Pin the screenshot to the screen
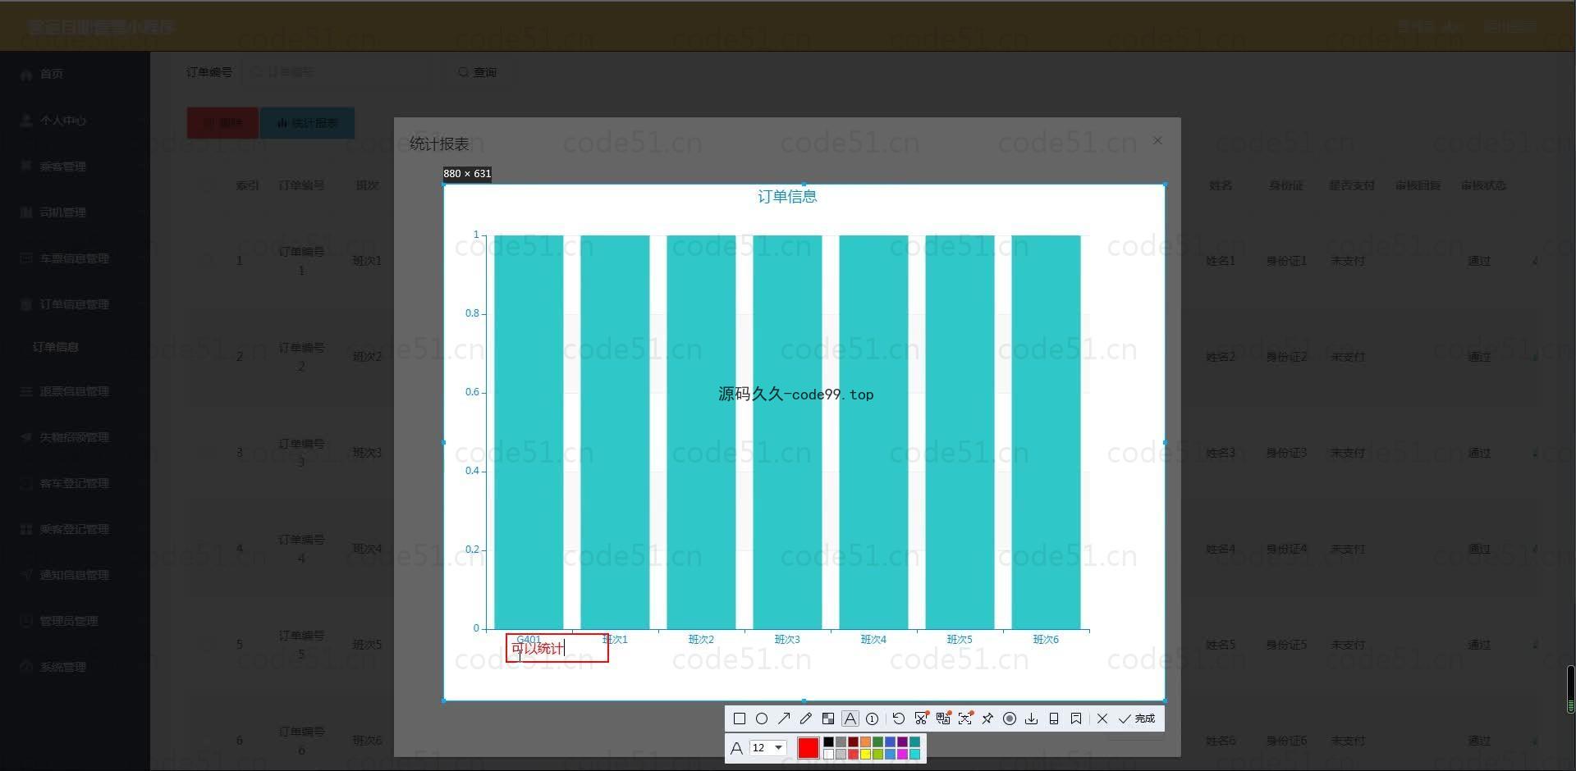The height and width of the screenshot is (771, 1576). (987, 719)
